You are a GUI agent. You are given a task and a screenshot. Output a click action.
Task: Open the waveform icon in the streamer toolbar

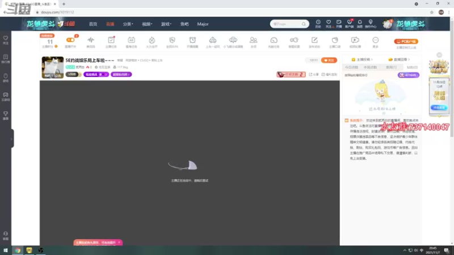91,40
